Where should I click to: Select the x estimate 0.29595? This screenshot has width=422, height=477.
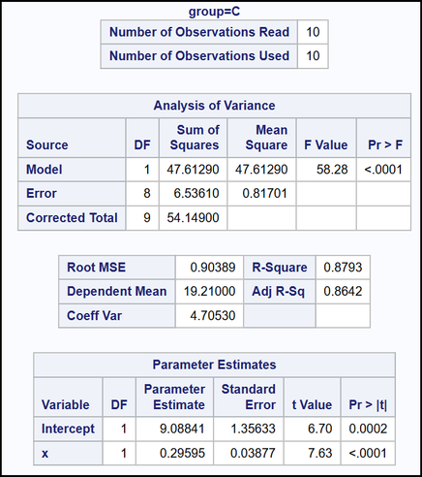tap(182, 453)
